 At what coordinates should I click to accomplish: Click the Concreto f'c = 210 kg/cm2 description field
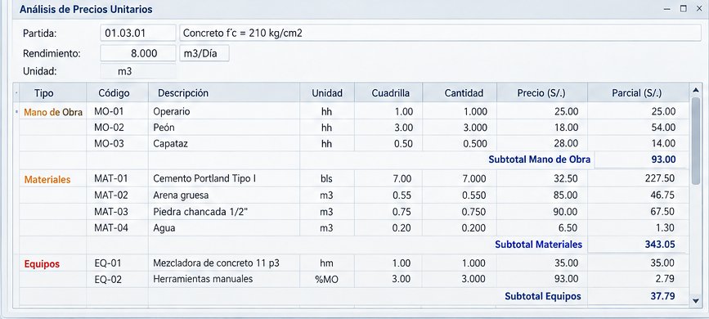click(x=441, y=34)
